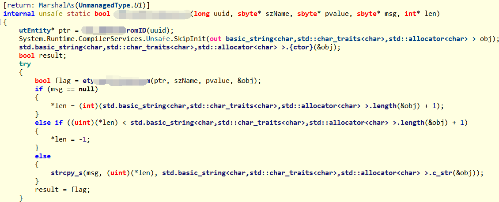Click the utEntity* type name

[37, 30]
